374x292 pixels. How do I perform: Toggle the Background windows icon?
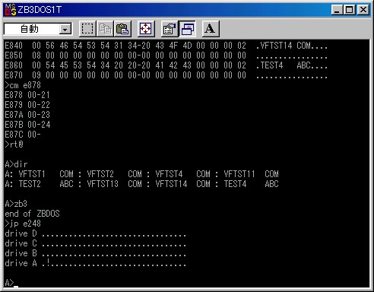[x=187, y=29]
